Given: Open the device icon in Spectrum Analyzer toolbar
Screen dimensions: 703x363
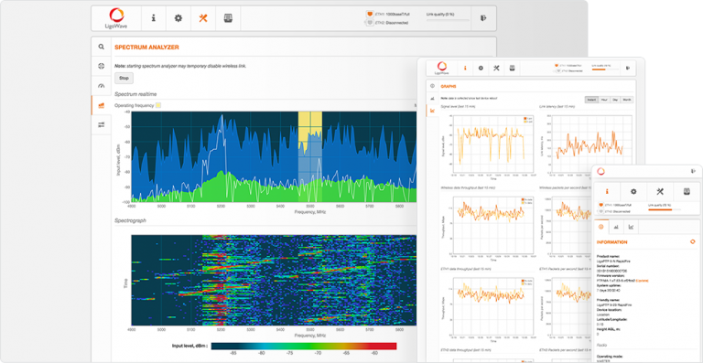Looking at the screenshot, I should (x=228, y=18).
